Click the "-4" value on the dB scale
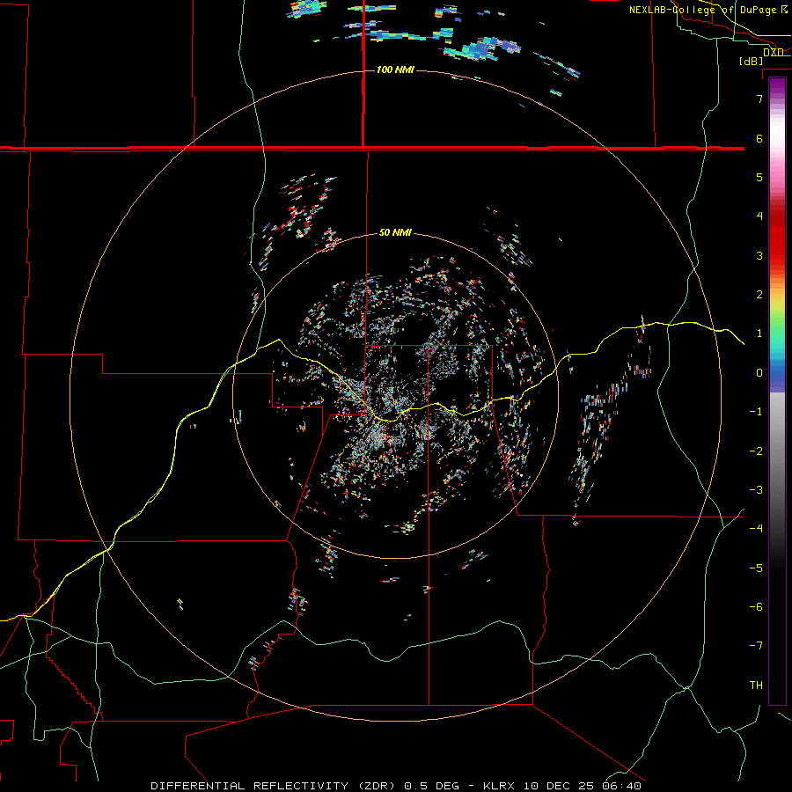 click(756, 529)
